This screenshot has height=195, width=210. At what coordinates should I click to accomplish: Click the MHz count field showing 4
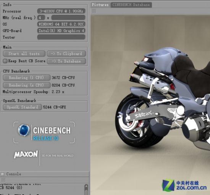coord(41,18)
